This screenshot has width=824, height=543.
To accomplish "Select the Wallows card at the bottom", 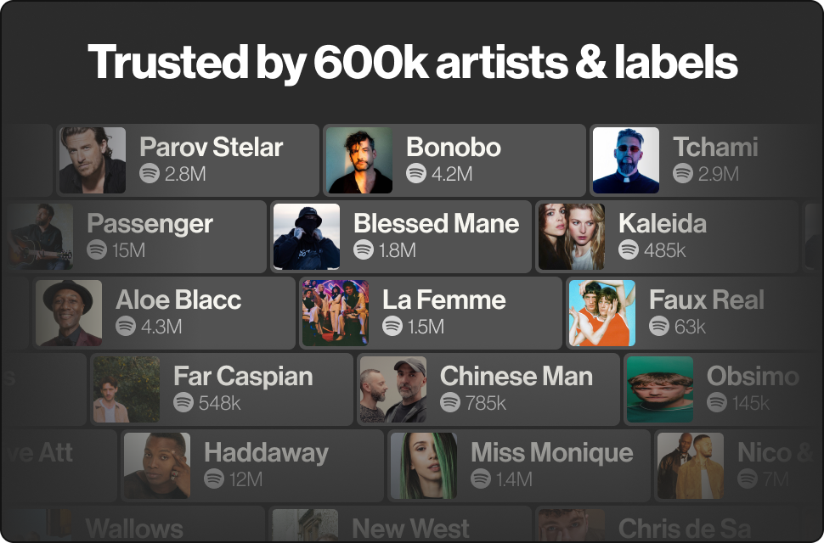I will tap(136, 528).
